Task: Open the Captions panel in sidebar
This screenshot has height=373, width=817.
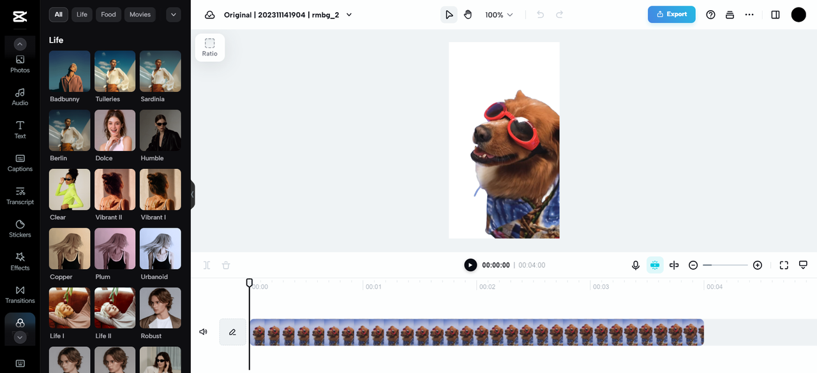Action: [x=20, y=163]
